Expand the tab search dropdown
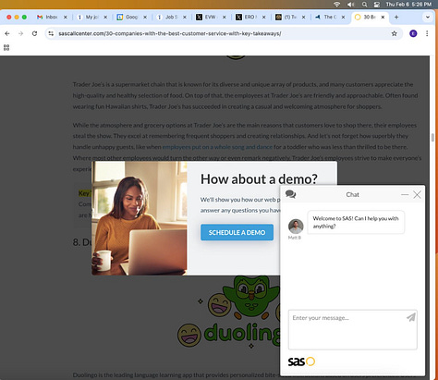Image resolution: width=438 pixels, height=380 pixels. pyautogui.click(x=428, y=18)
